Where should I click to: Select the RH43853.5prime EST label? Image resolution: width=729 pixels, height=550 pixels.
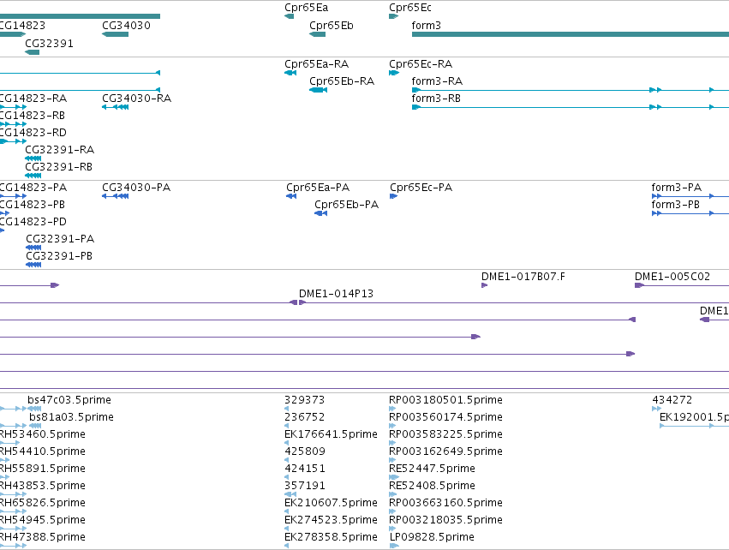(43, 486)
